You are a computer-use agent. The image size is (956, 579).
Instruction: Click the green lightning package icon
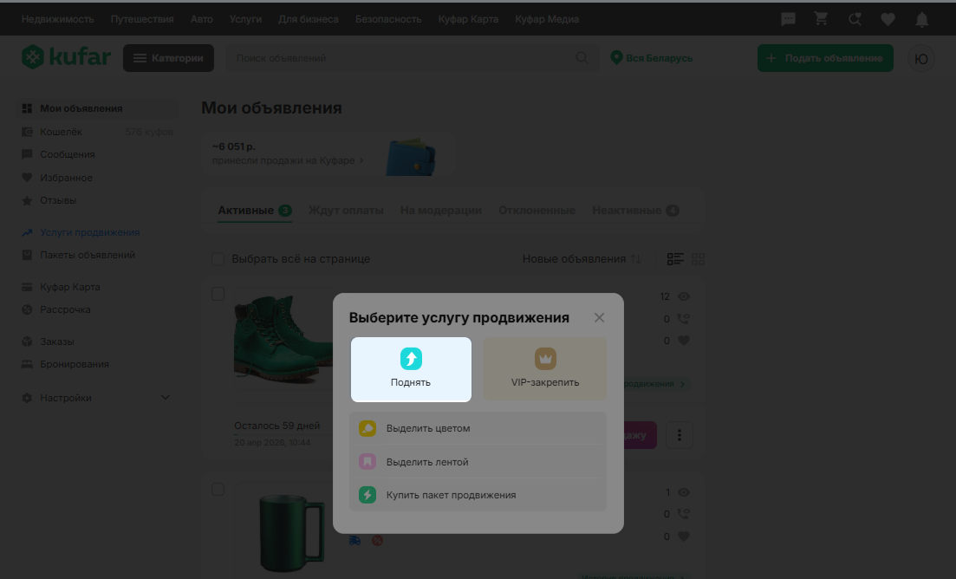point(367,495)
